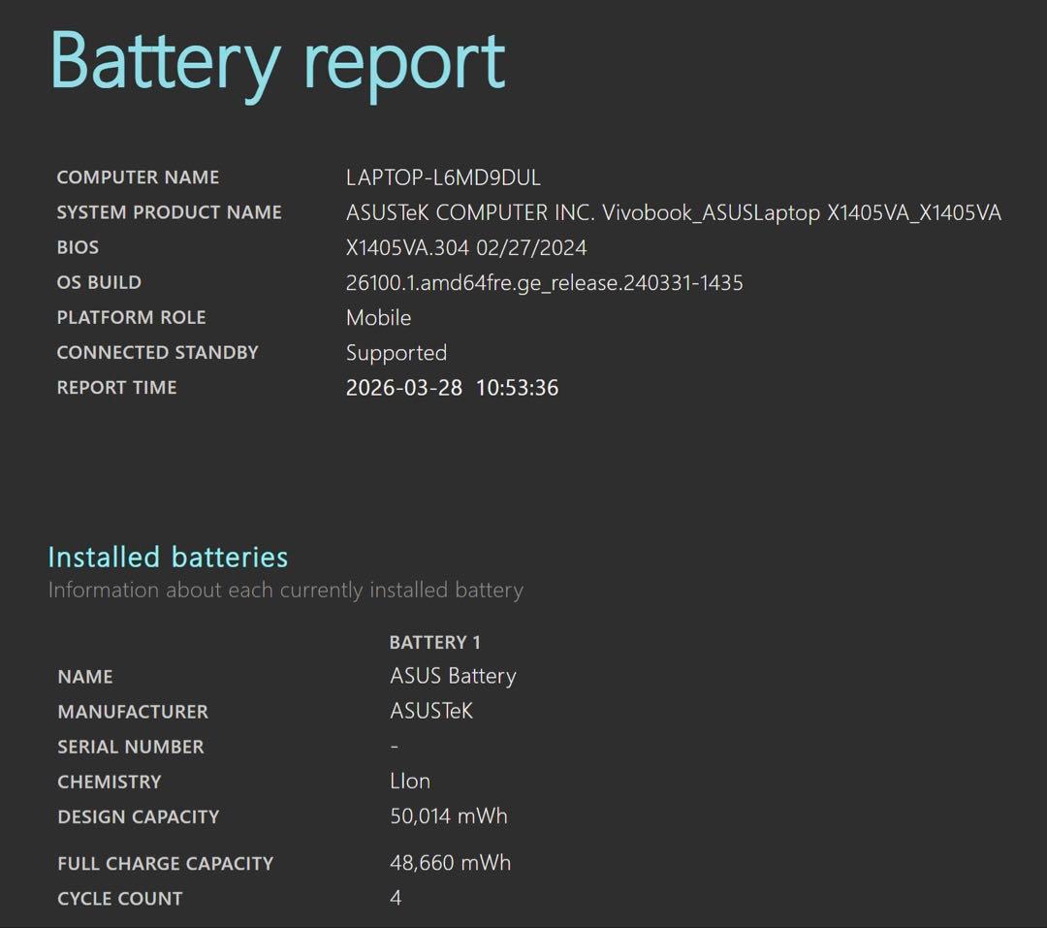Click the X1405VA.304 02/27/2024 BIOS value
The width and height of the screenshot is (1047, 928).
[x=466, y=247]
